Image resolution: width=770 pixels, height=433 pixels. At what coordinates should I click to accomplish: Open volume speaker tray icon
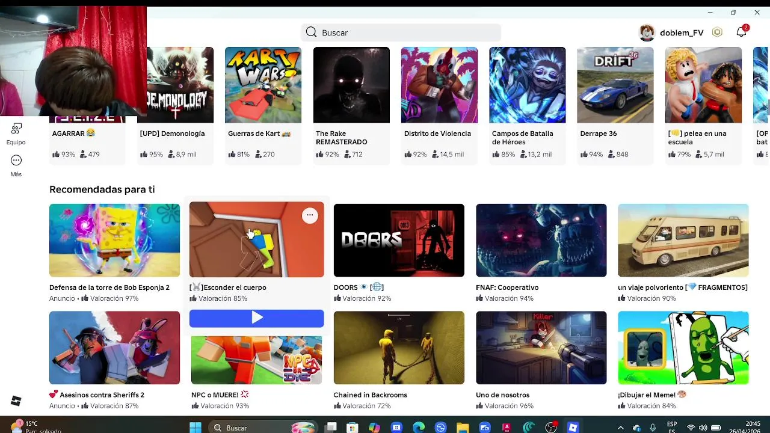pos(703,428)
